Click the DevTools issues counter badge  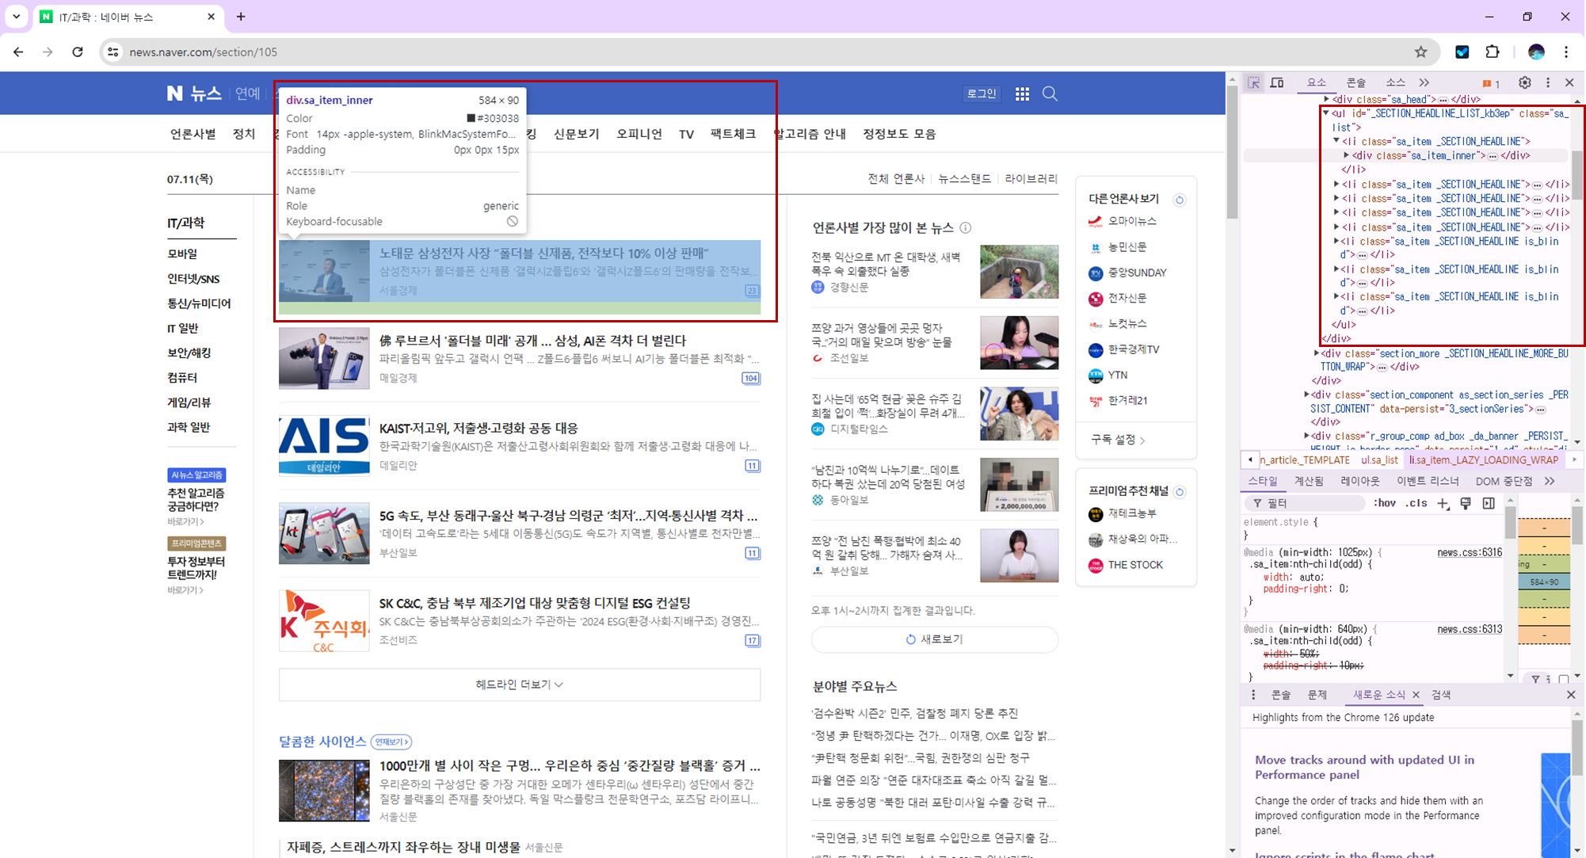point(1491,83)
